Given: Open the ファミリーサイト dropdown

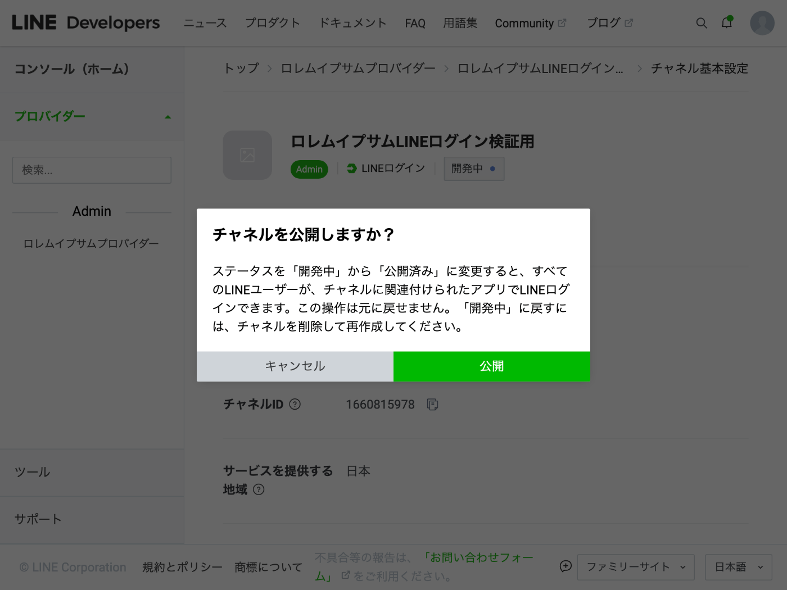Looking at the screenshot, I should pyautogui.click(x=636, y=567).
